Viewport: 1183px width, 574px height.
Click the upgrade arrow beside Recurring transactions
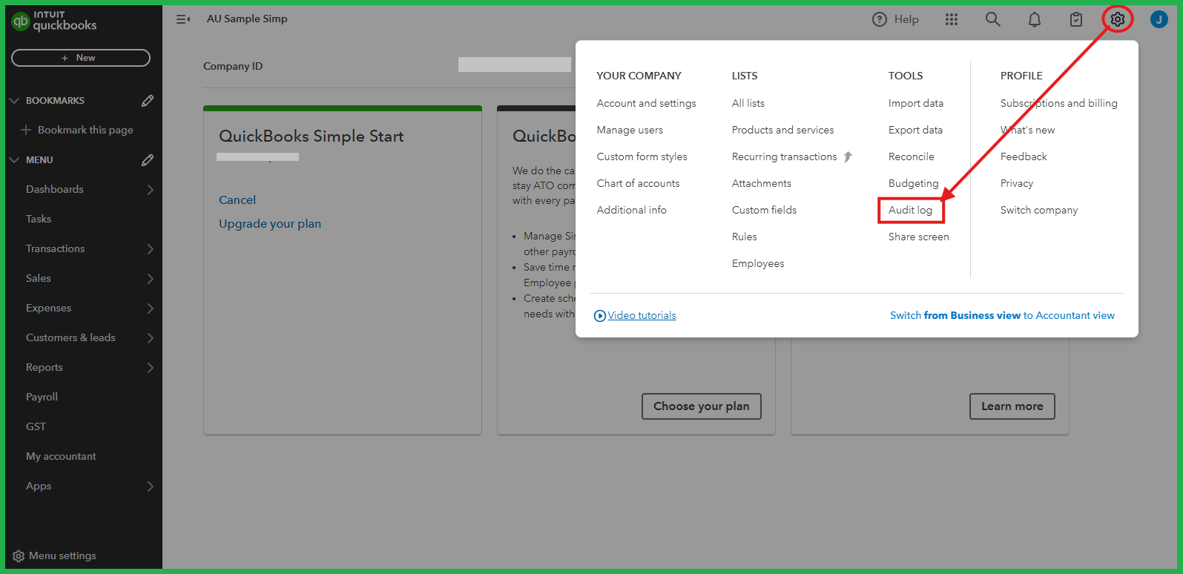(848, 156)
